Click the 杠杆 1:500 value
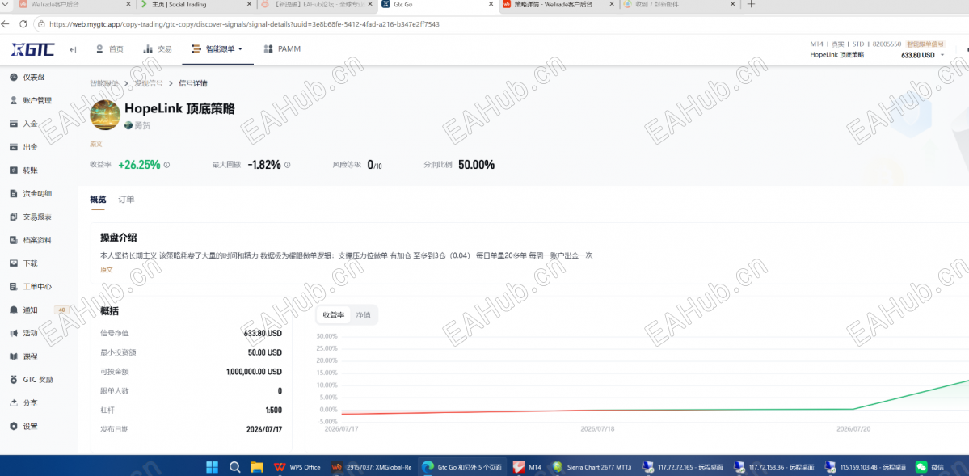 point(274,410)
